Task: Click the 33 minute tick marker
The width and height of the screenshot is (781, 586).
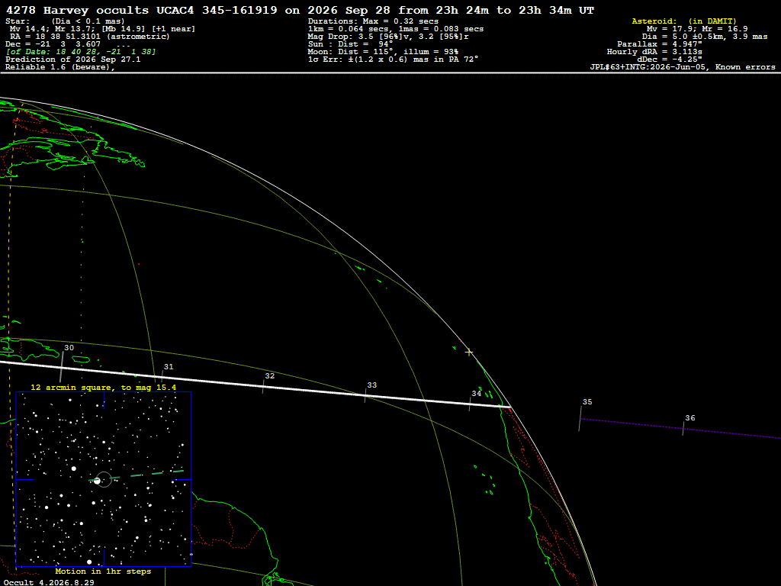Action: pyautogui.click(x=365, y=395)
